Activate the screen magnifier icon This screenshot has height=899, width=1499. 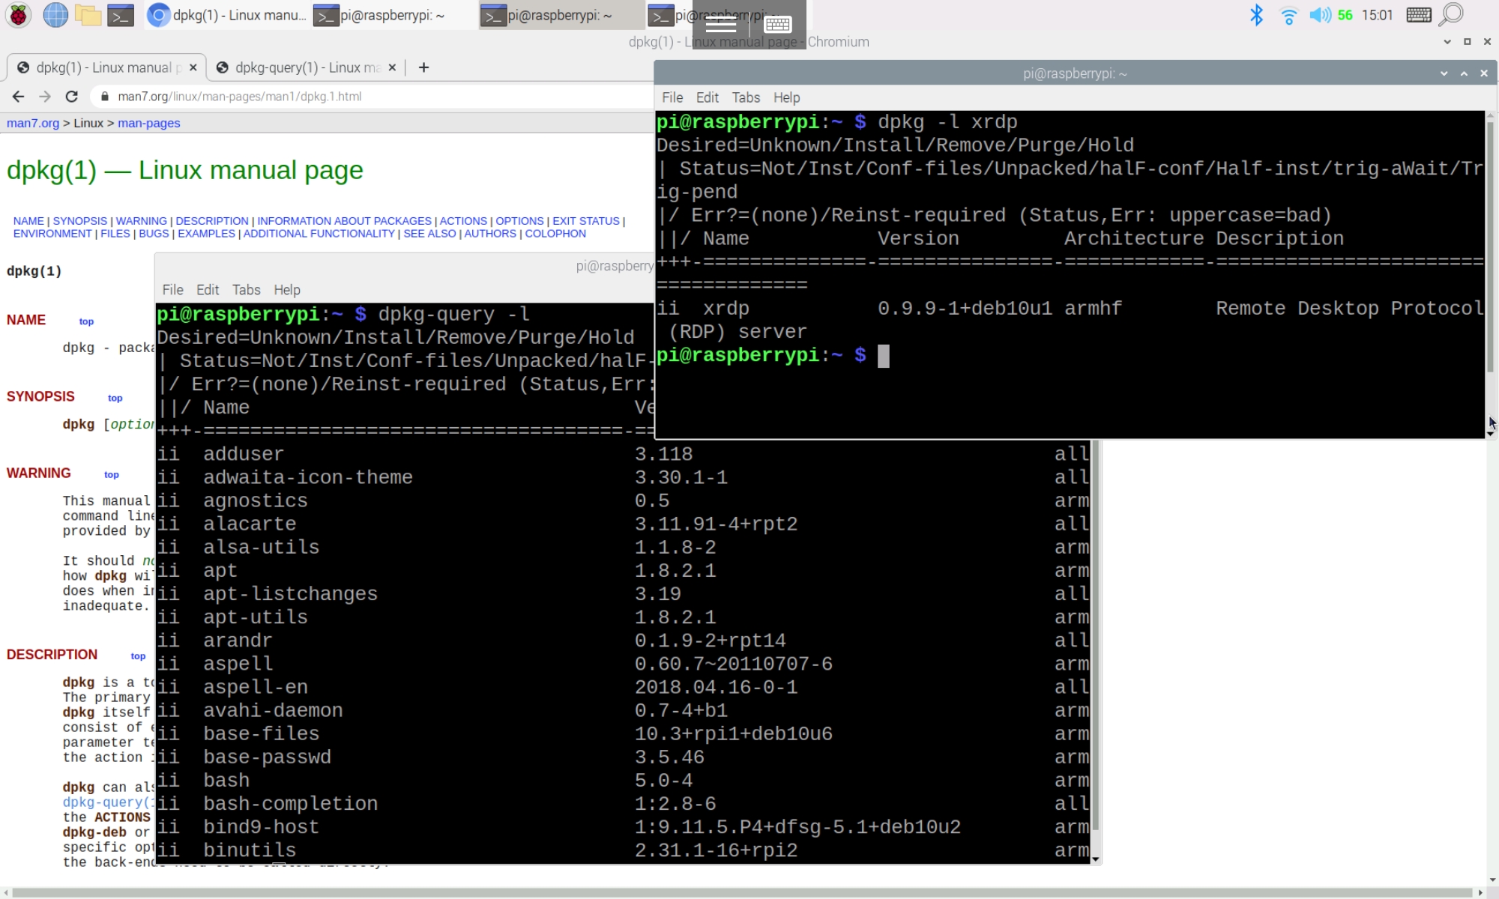(x=1450, y=14)
